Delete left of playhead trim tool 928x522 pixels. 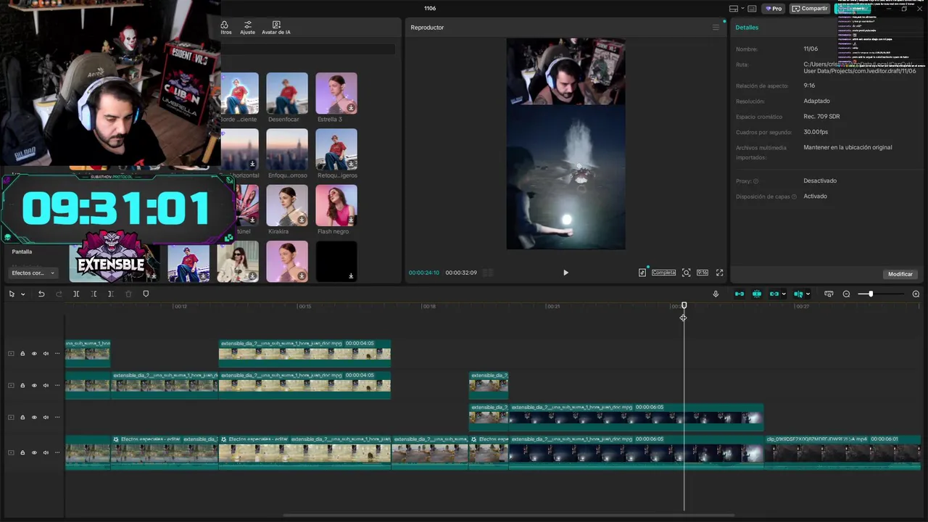(x=94, y=294)
